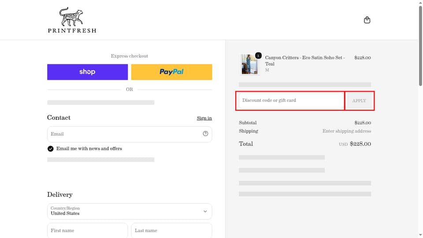Screen dimensions: 423x238
Task: Click the total amount USD $228.00
Action: [355, 144]
